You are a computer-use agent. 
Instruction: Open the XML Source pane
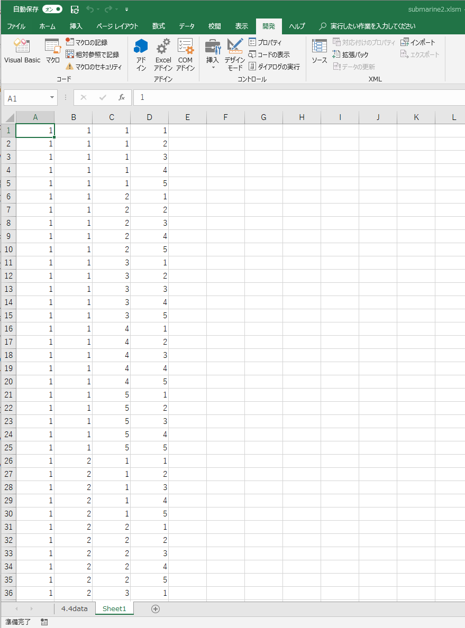[x=319, y=52]
